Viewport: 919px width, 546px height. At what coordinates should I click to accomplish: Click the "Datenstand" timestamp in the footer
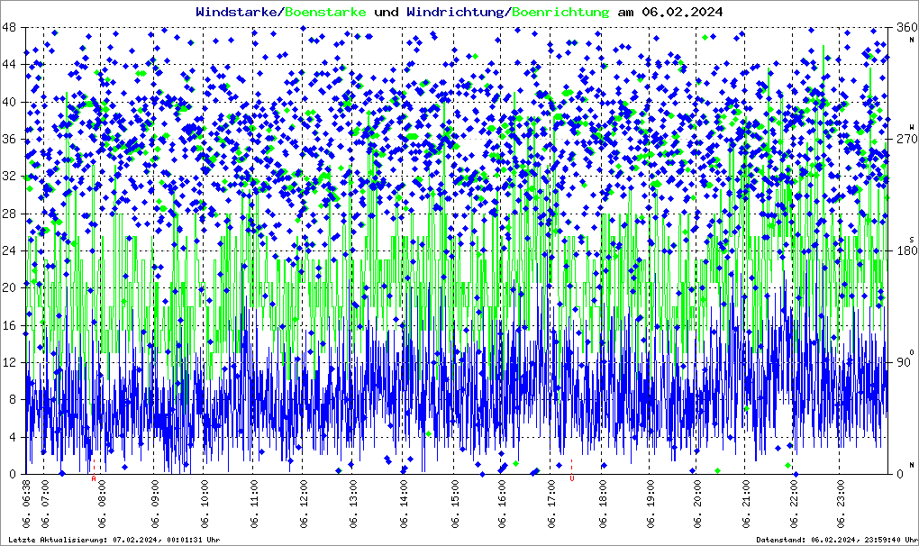coord(835,540)
